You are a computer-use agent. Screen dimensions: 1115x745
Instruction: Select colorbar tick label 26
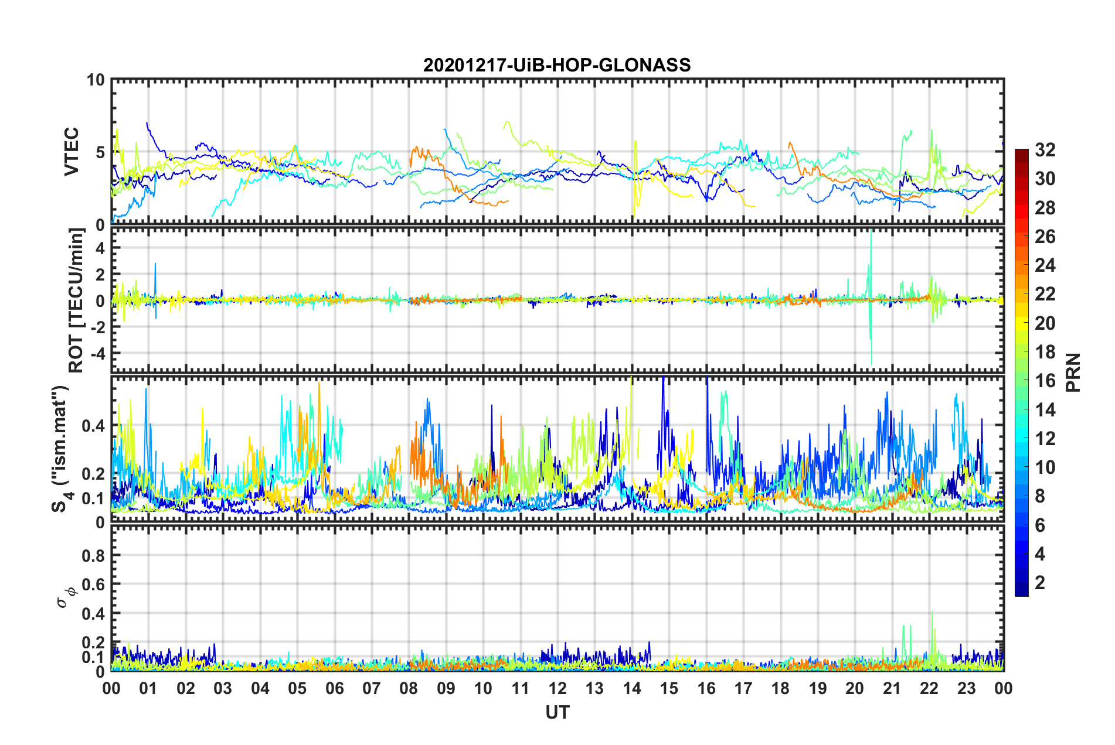point(1045,237)
